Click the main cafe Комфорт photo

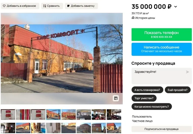tap(62, 59)
